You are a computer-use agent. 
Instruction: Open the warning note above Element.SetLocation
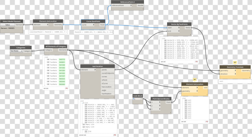pyautogui.click(x=195, y=80)
